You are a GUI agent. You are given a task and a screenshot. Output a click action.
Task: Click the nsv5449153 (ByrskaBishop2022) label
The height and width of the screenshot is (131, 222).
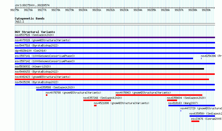coord(37,72)
